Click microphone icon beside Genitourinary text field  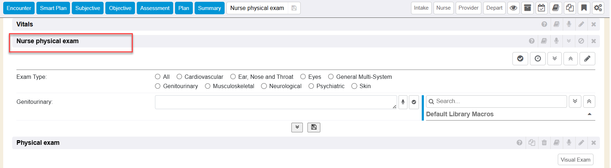coord(403,102)
